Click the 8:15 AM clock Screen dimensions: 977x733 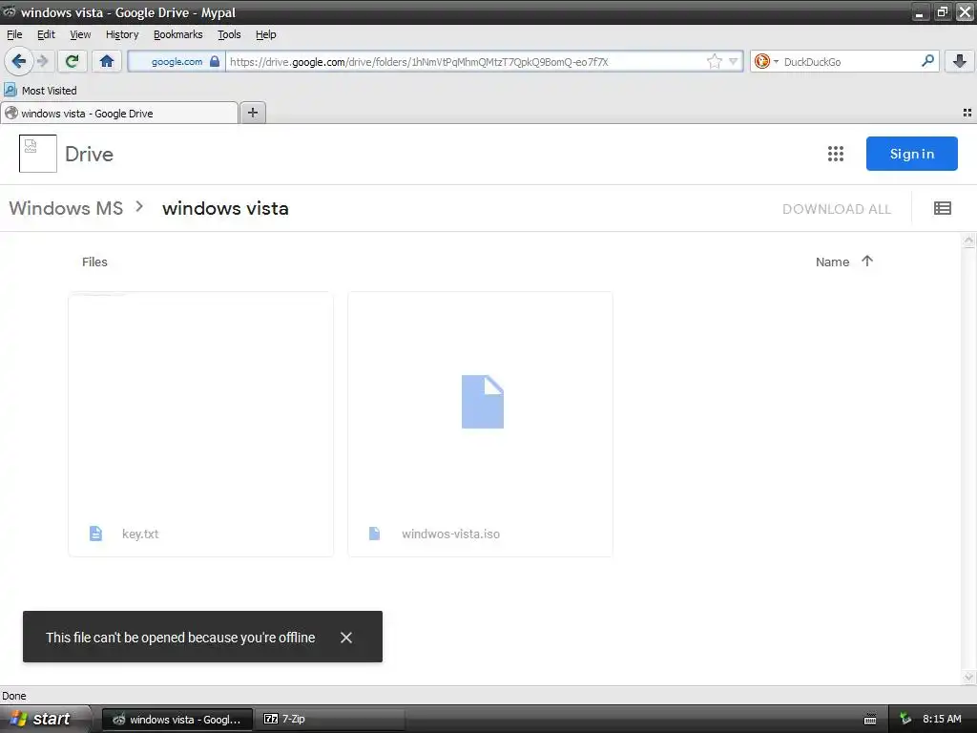pyautogui.click(x=942, y=719)
